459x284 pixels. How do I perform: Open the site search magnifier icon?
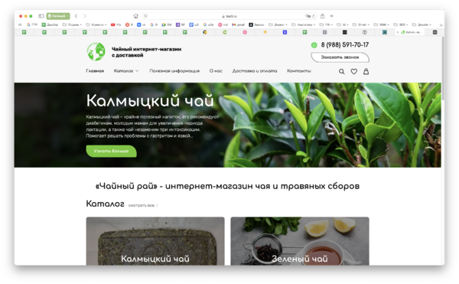point(342,71)
